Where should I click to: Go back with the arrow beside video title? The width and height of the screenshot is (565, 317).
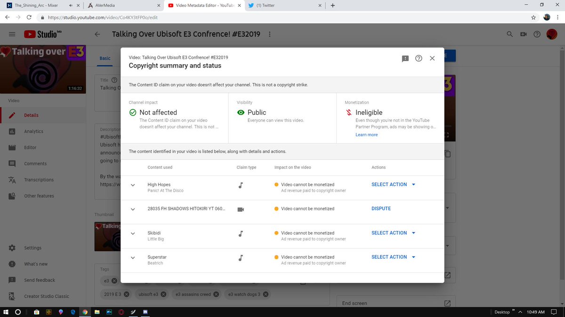point(97,34)
